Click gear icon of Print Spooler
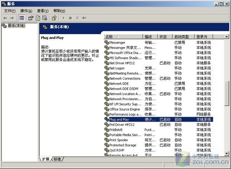 click(107, 140)
